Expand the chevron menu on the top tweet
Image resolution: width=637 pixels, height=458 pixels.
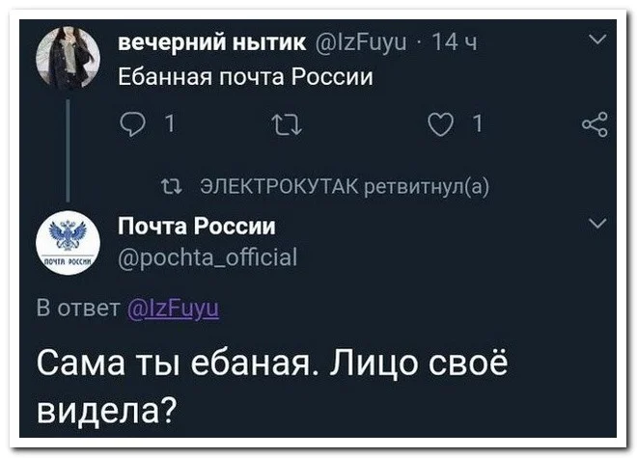point(596,40)
